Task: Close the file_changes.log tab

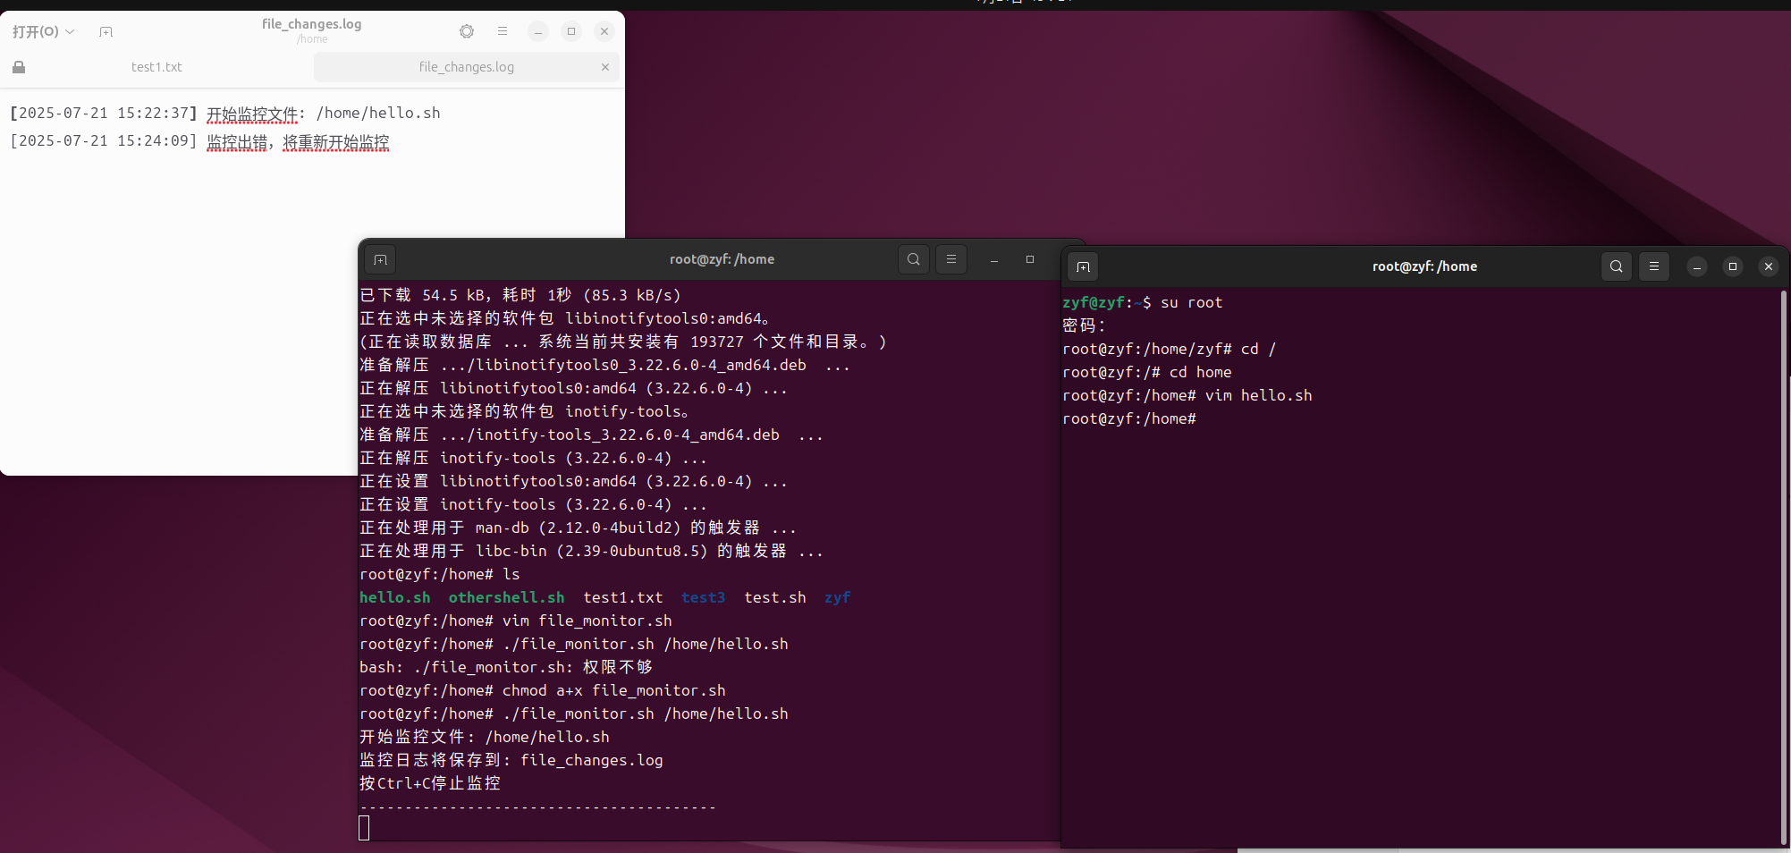Action: [x=605, y=67]
